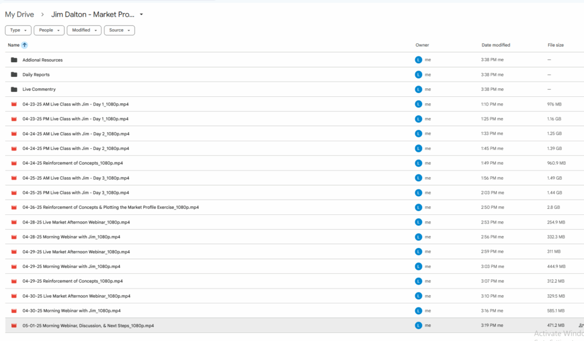584x341 pixels.
Task: Open the Type filter dropdown
Action: [18, 30]
